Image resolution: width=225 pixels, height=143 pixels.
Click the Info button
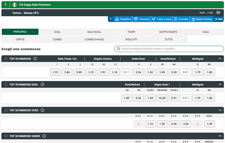coord(219,19)
